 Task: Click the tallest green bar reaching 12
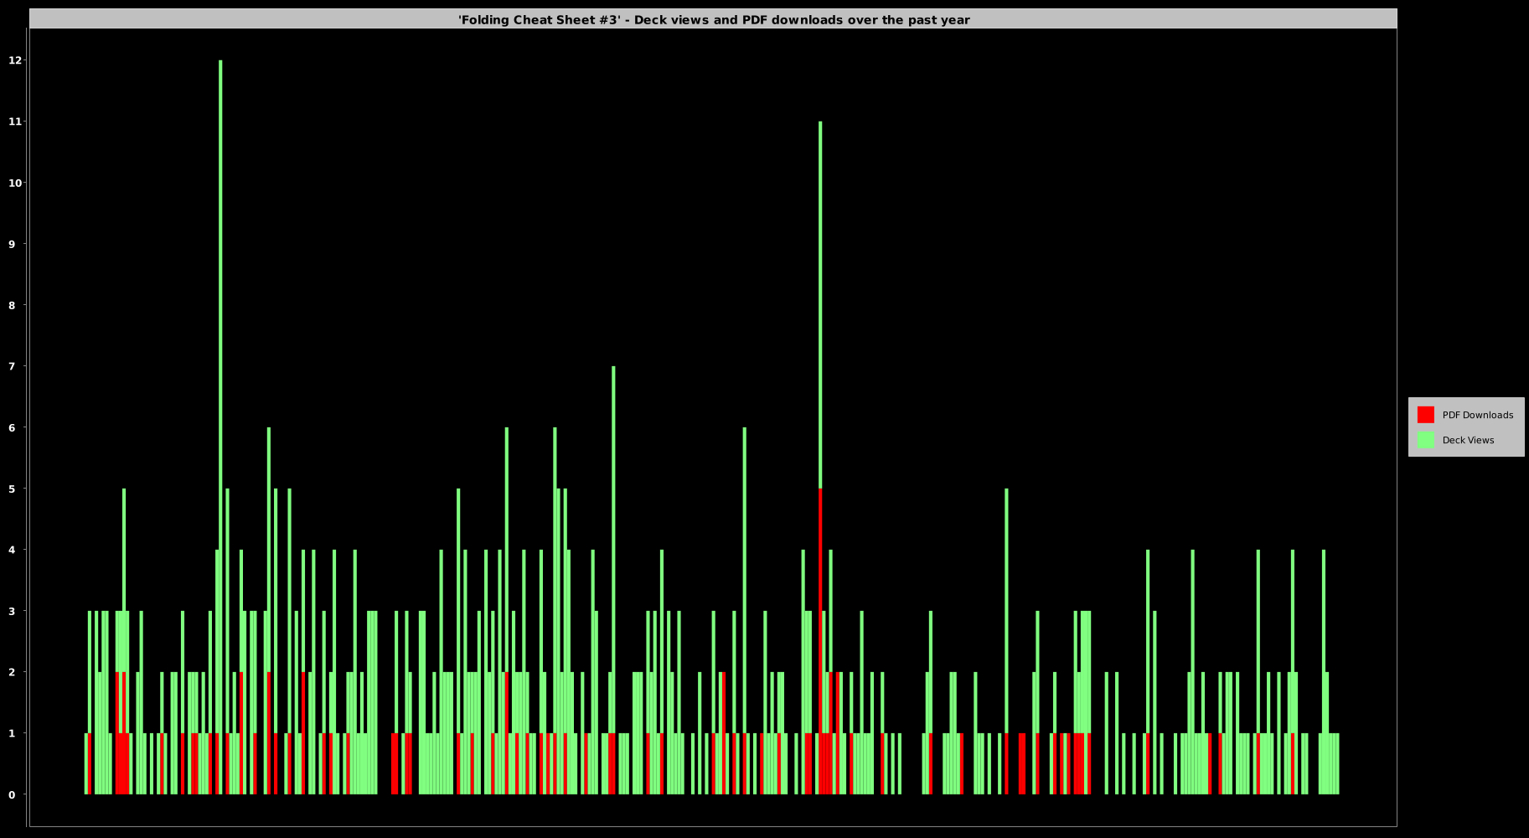220,427
